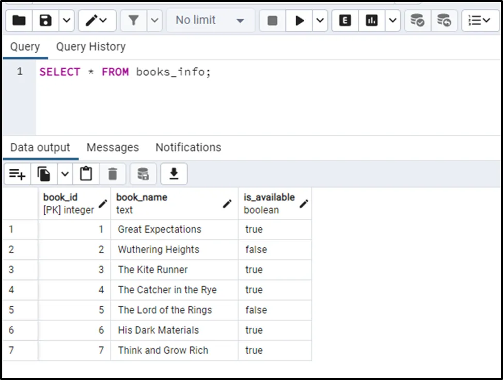Screen dimensions: 503x380
Task: Expand the Save File dropdown arrow
Action: click(x=67, y=20)
